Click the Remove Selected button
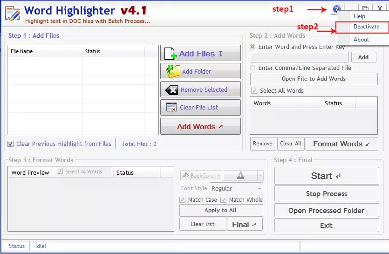Image resolution: width=389 pixels, height=254 pixels. tap(200, 89)
